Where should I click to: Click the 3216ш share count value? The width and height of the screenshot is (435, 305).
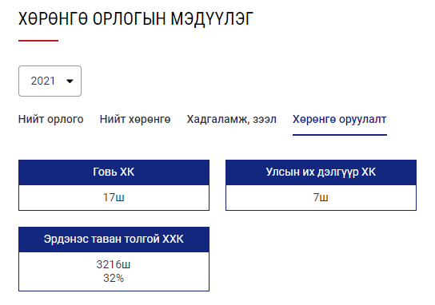point(114,264)
